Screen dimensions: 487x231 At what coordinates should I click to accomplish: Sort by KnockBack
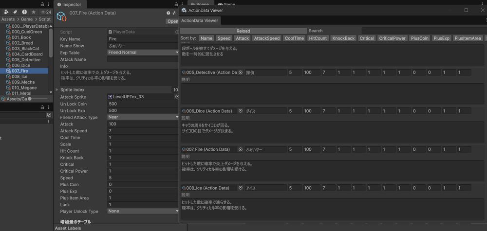pyautogui.click(x=343, y=38)
